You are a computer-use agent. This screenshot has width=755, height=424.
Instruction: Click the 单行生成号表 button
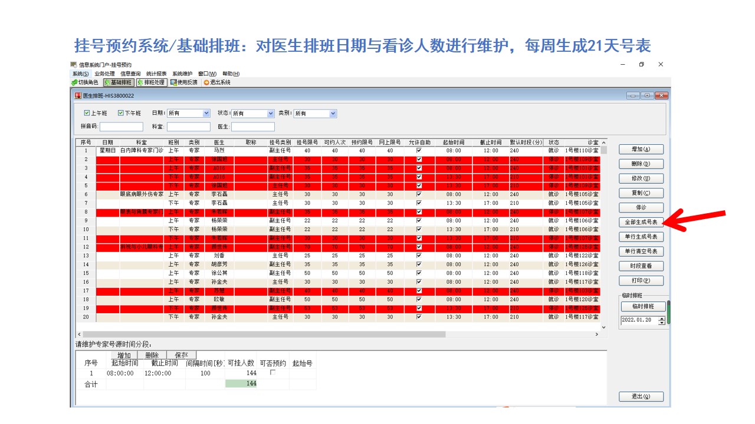[641, 237]
